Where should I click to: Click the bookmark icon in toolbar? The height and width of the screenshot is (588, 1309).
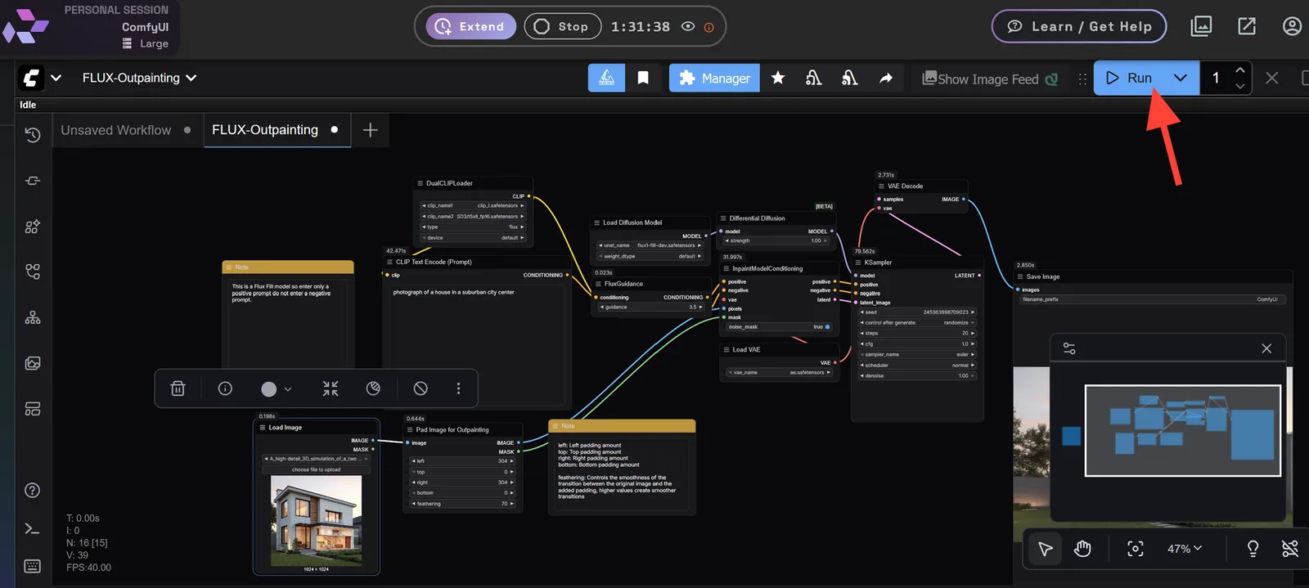pyautogui.click(x=643, y=78)
